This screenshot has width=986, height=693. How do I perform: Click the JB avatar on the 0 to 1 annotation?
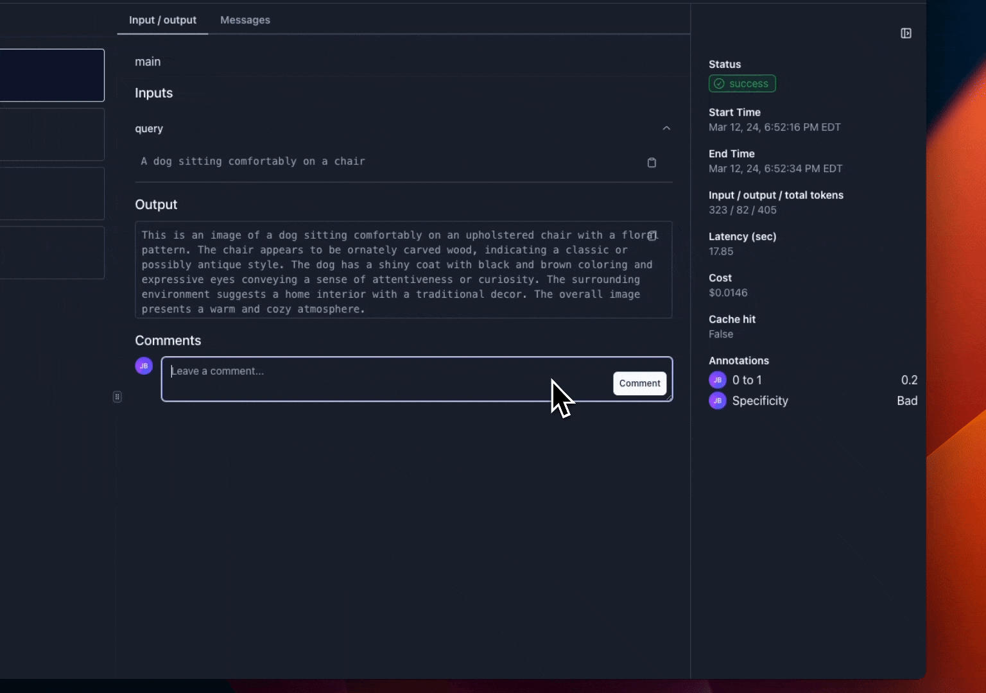coord(716,380)
